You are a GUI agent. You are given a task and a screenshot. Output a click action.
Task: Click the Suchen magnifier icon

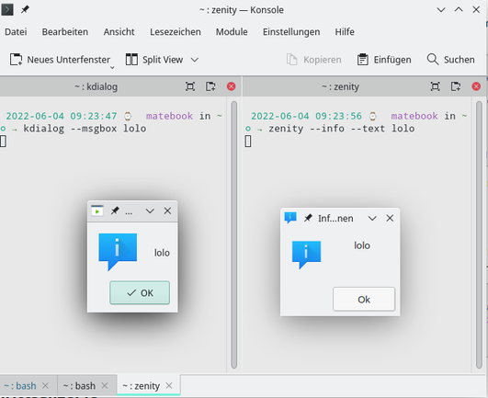[433, 59]
